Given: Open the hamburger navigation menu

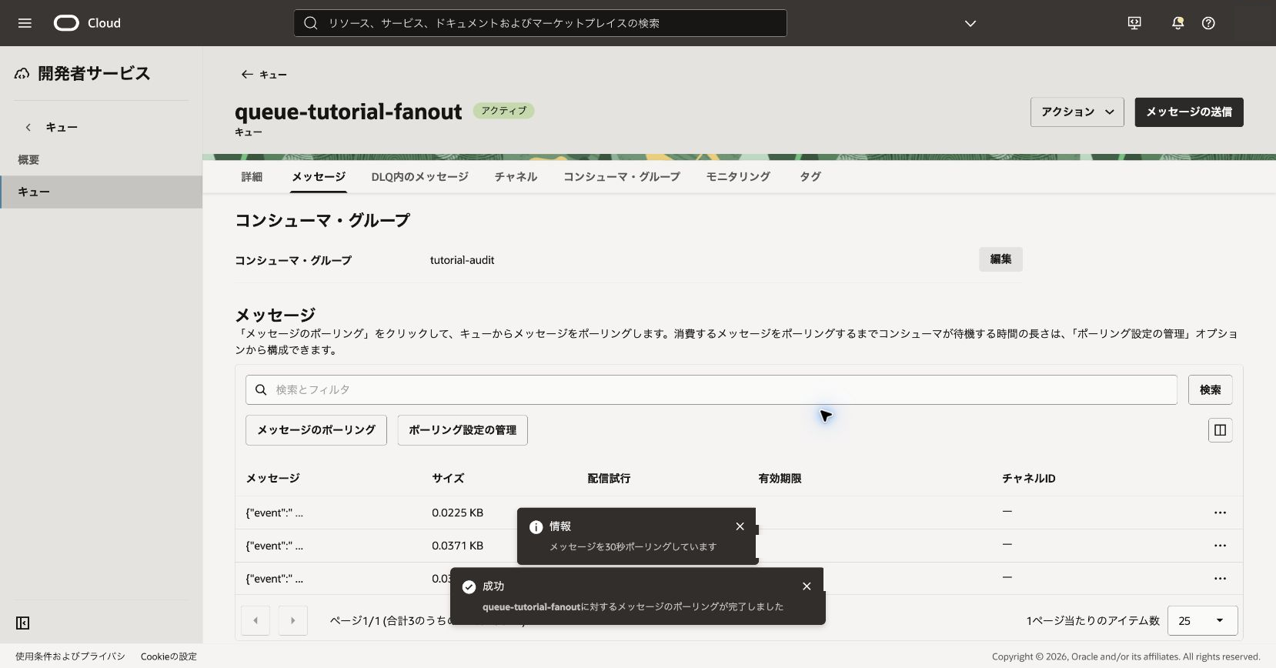Looking at the screenshot, I should (x=25, y=23).
